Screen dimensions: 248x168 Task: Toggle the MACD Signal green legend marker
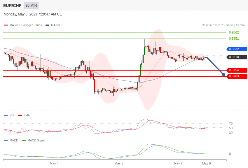click(24, 140)
